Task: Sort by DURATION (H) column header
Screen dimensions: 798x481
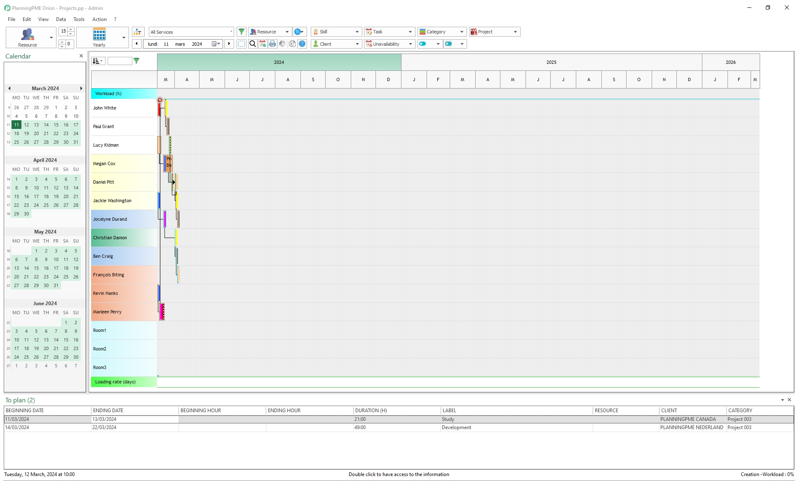Action: click(x=397, y=411)
